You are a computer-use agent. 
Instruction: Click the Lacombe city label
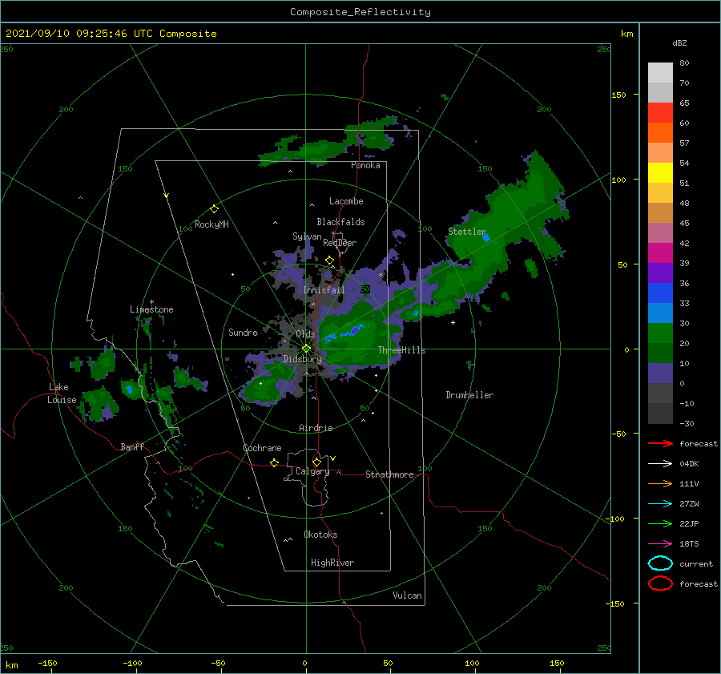(x=346, y=201)
